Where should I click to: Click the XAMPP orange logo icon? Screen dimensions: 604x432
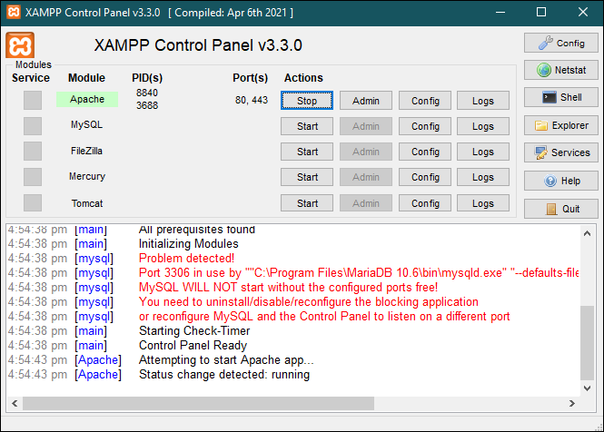(20, 45)
